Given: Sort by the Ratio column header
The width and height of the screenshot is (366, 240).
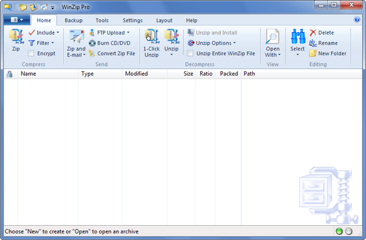Looking at the screenshot, I should click(x=206, y=74).
